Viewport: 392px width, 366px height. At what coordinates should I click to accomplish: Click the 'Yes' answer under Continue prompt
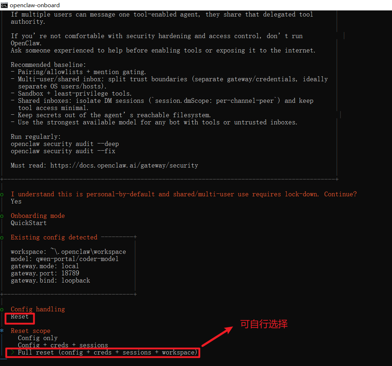16,201
